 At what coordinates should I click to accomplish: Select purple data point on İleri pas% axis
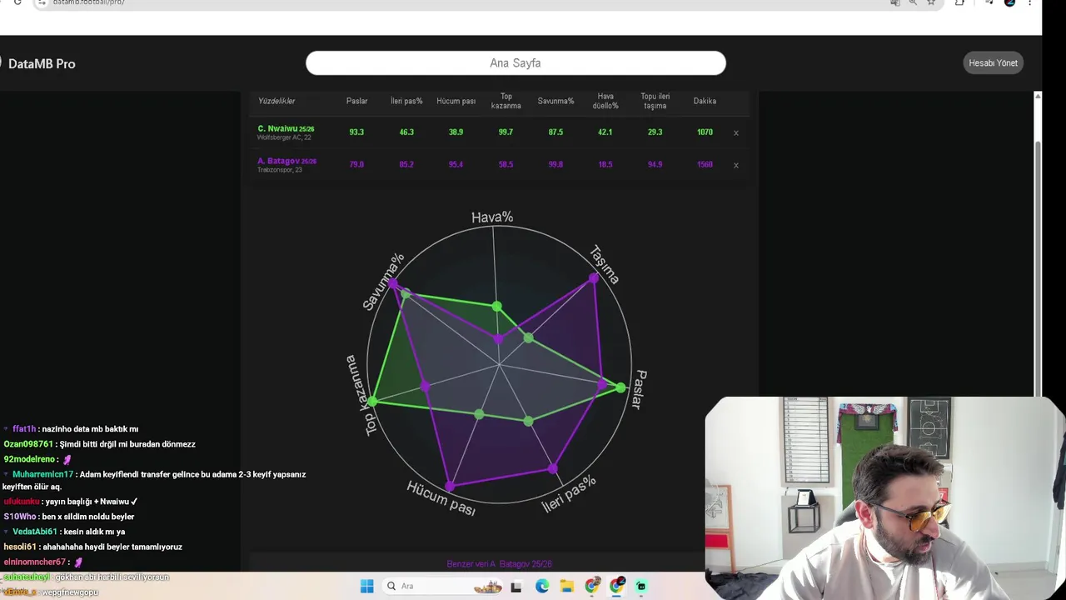(553, 468)
